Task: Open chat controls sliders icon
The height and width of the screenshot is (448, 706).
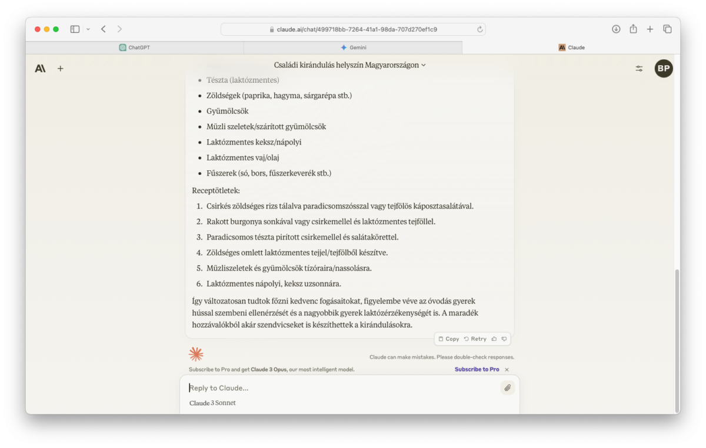Action: click(639, 69)
